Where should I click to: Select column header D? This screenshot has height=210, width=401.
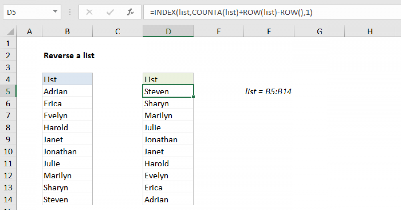[168, 31]
